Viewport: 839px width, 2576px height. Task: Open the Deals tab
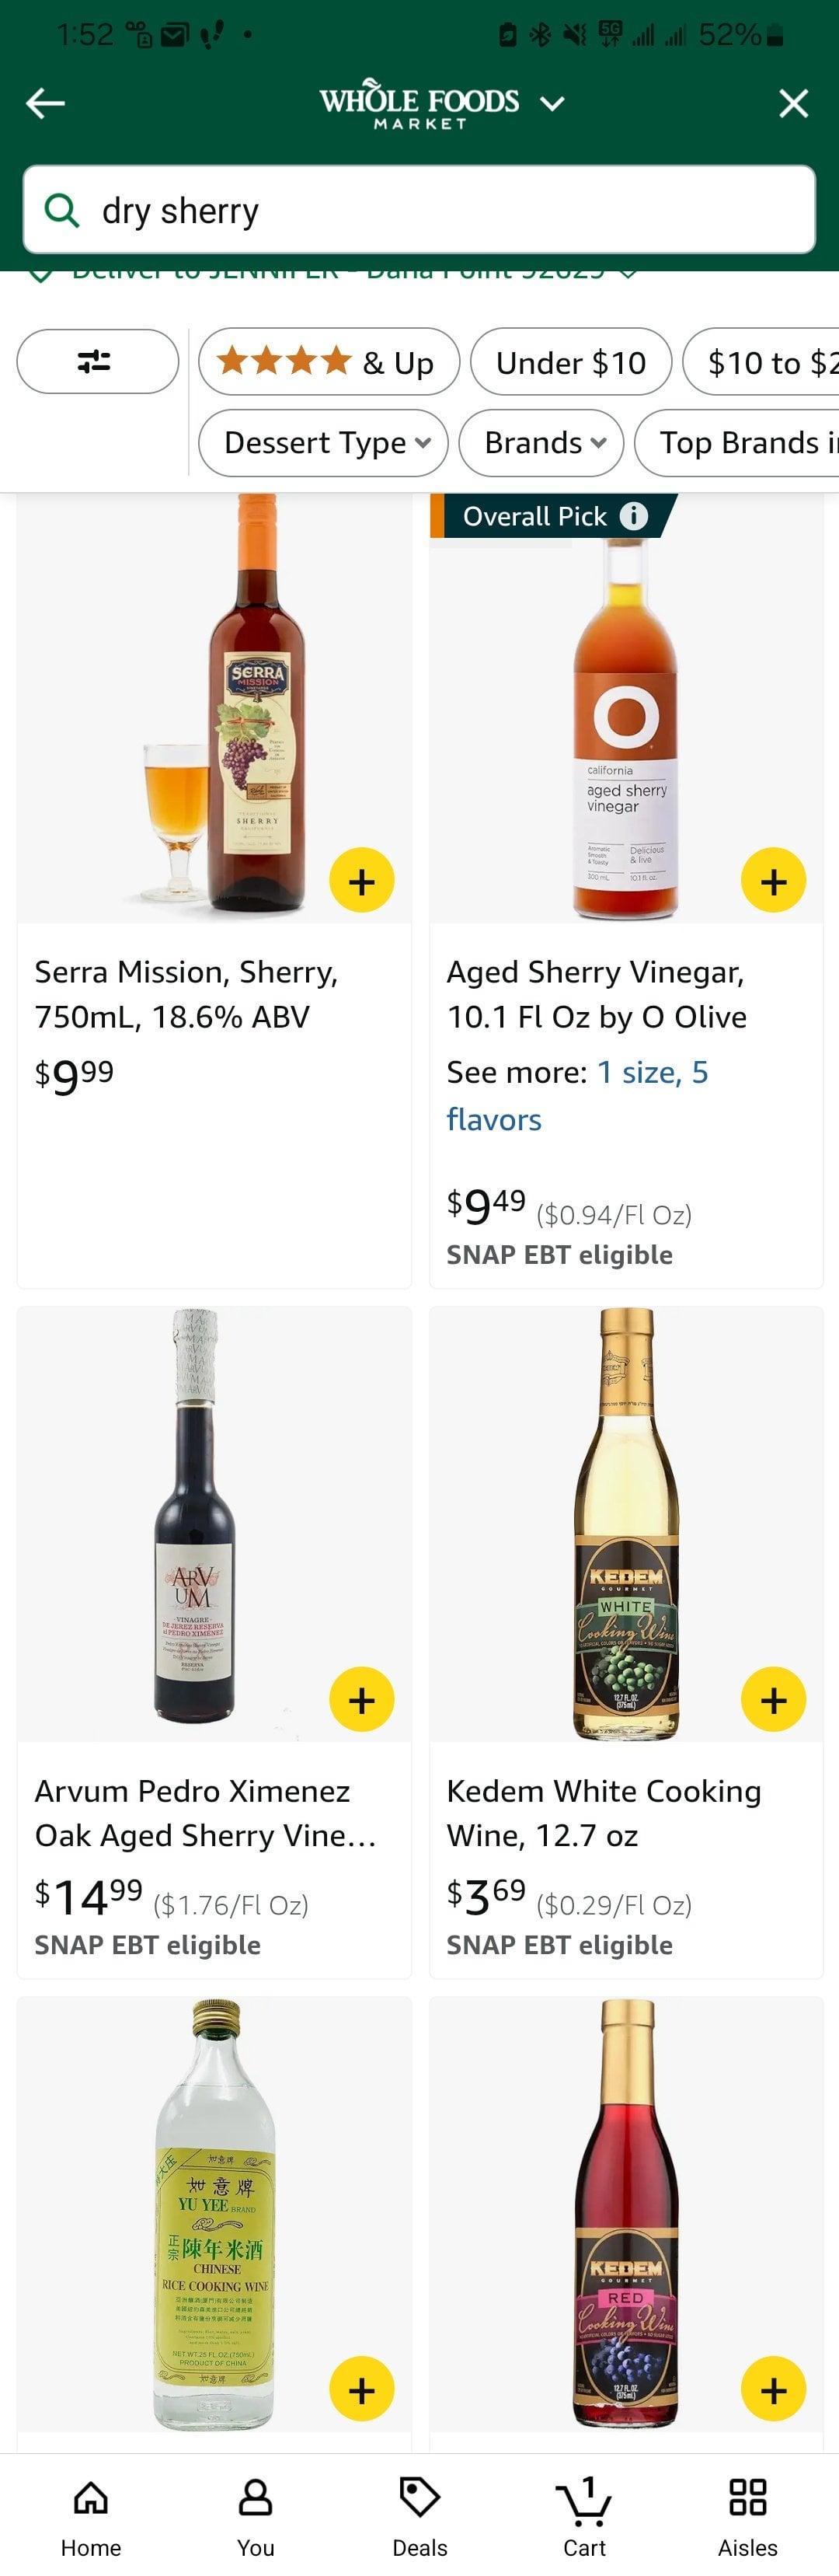(x=419, y=2514)
